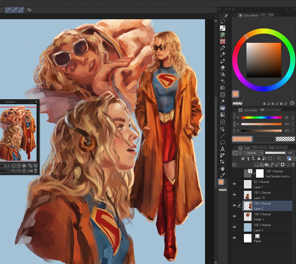Open the Color Wheel panel menu
Viewport: 296px width, 264px height.
[x=234, y=15]
